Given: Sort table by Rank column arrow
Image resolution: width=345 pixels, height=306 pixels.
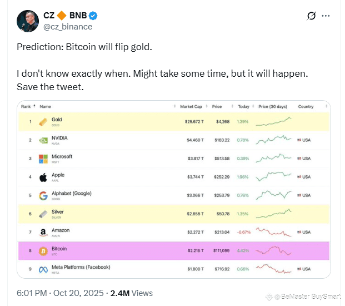Looking at the screenshot, I should 34,106.
